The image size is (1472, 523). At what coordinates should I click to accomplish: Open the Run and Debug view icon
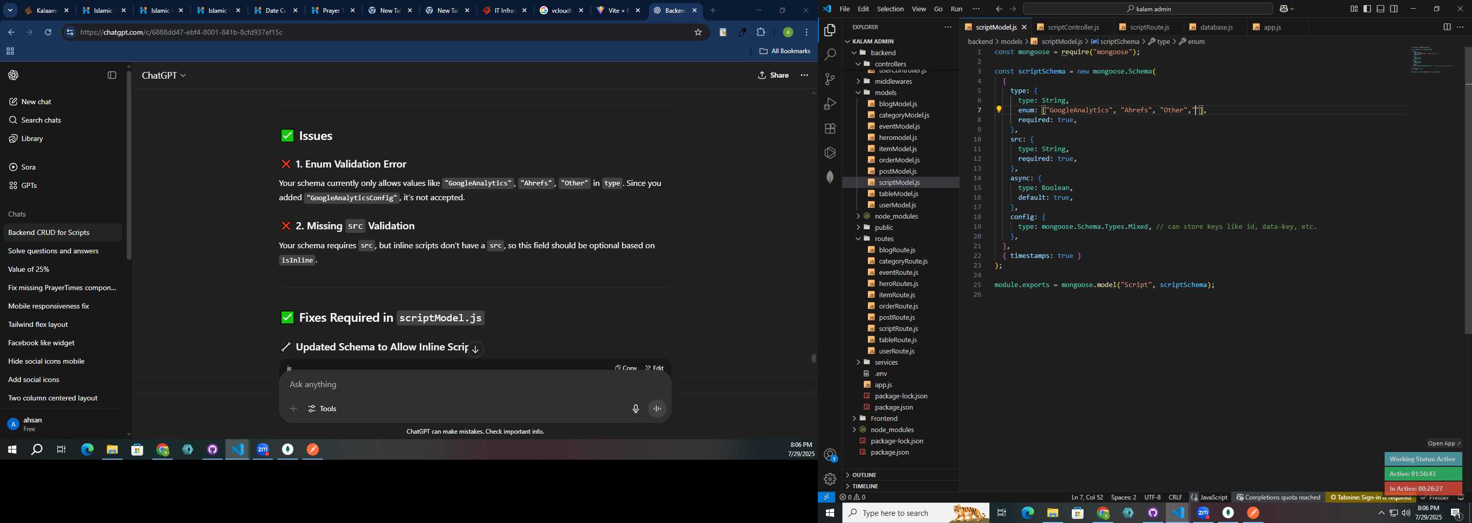[x=830, y=104]
